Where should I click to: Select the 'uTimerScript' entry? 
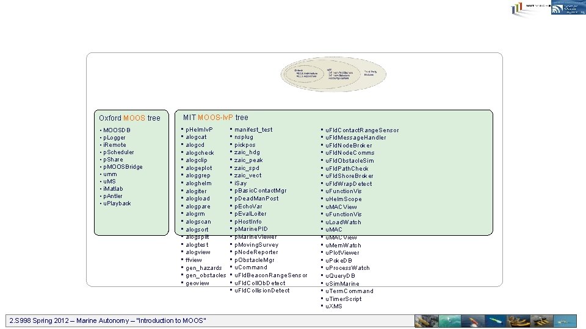click(344, 299)
